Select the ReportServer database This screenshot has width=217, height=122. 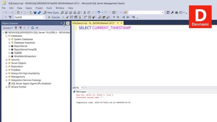[21, 46]
